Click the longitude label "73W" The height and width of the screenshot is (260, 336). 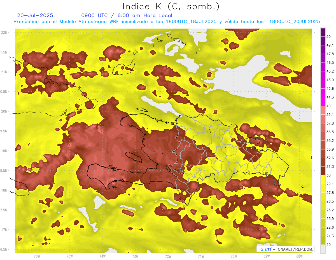click(135, 256)
